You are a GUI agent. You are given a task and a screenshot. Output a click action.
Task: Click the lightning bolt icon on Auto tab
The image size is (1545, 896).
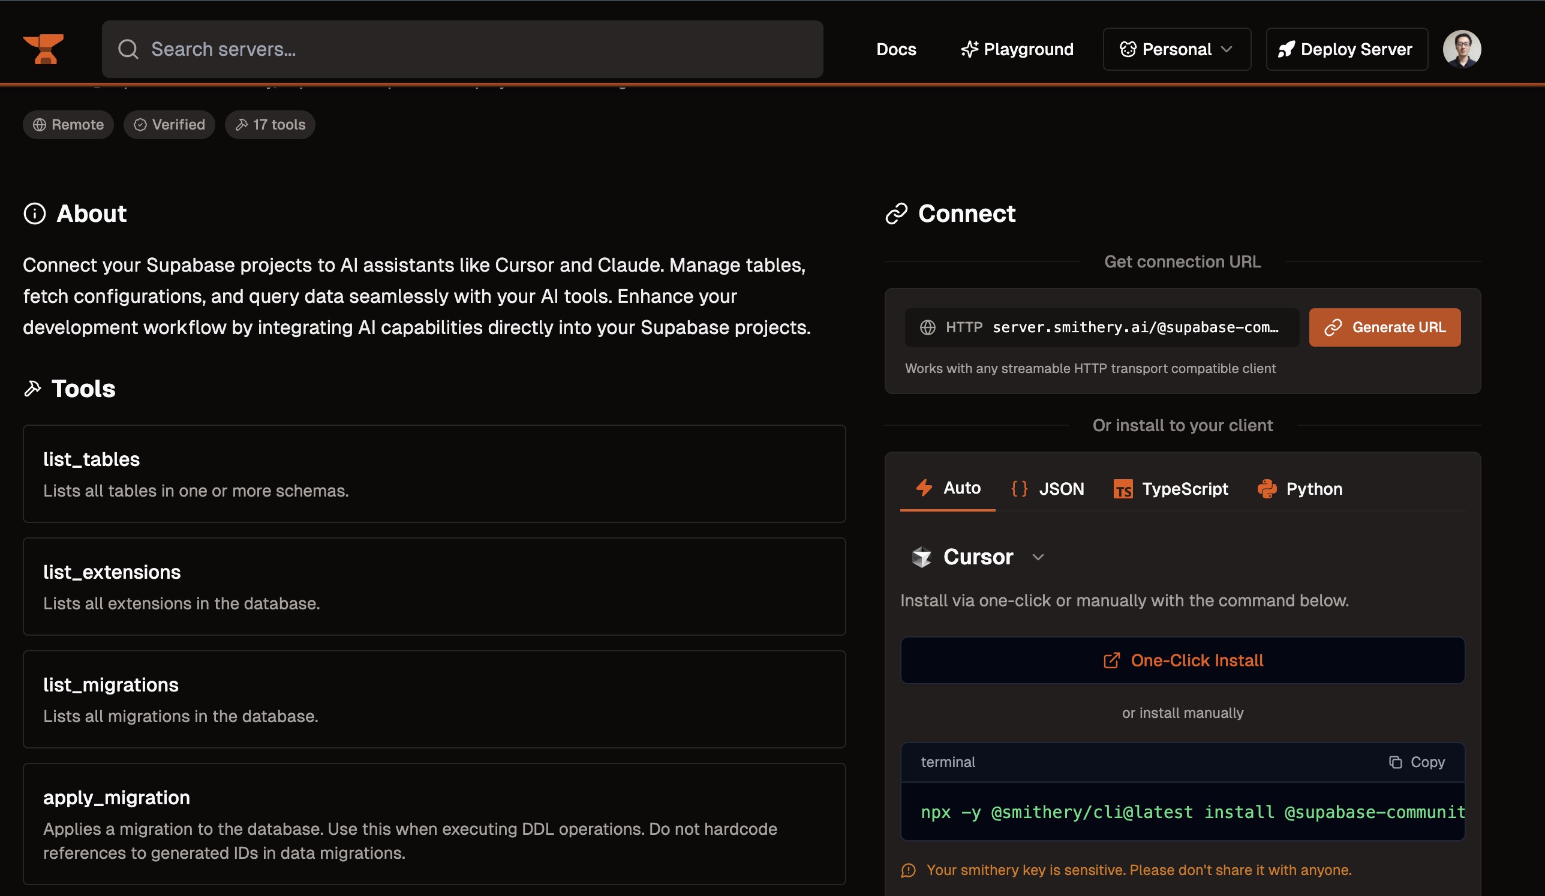pyautogui.click(x=924, y=488)
